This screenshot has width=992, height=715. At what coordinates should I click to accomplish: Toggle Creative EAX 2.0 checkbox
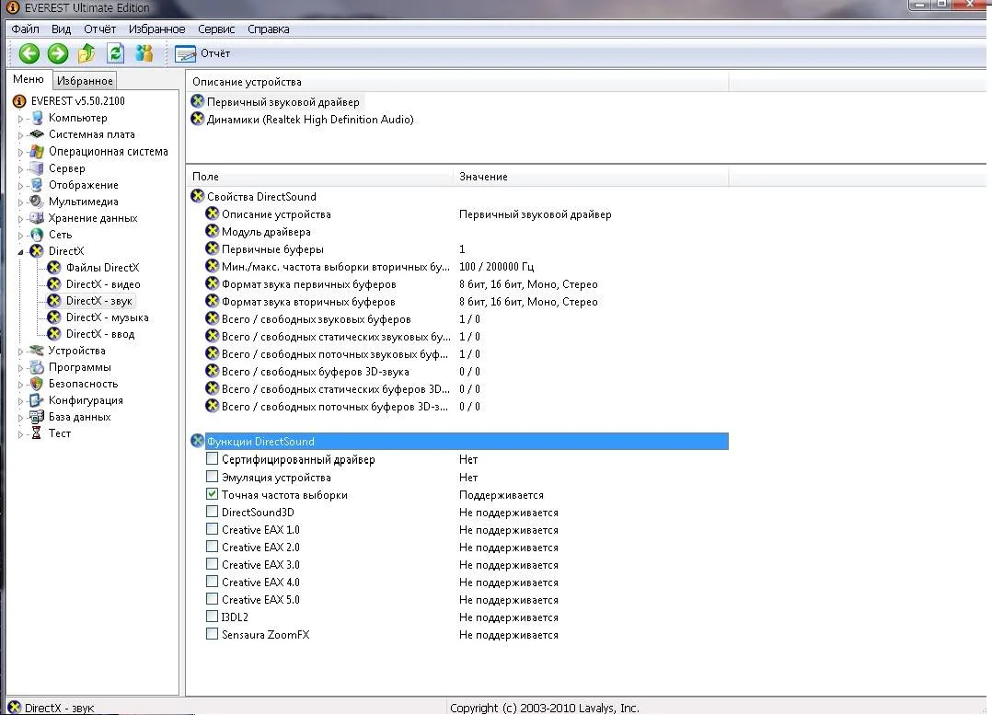coord(212,547)
